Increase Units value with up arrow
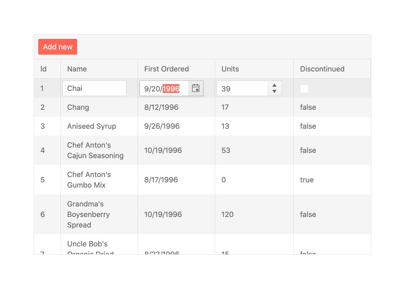404x290 pixels. pos(274,85)
